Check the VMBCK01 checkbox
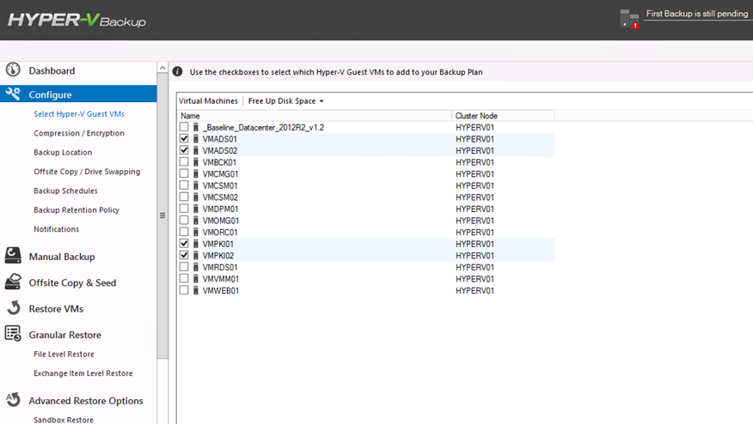753x424 pixels. point(184,161)
